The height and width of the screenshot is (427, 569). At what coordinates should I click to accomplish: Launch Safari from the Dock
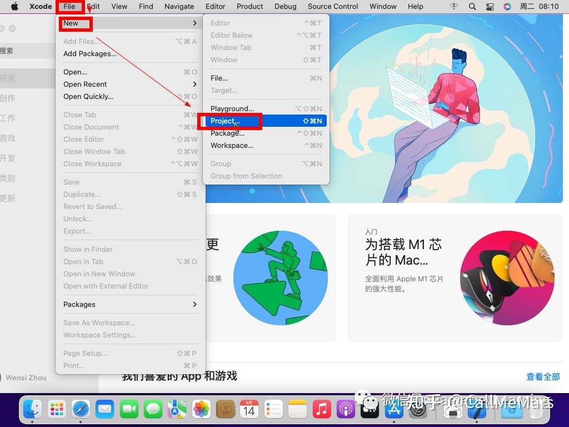coord(81,409)
